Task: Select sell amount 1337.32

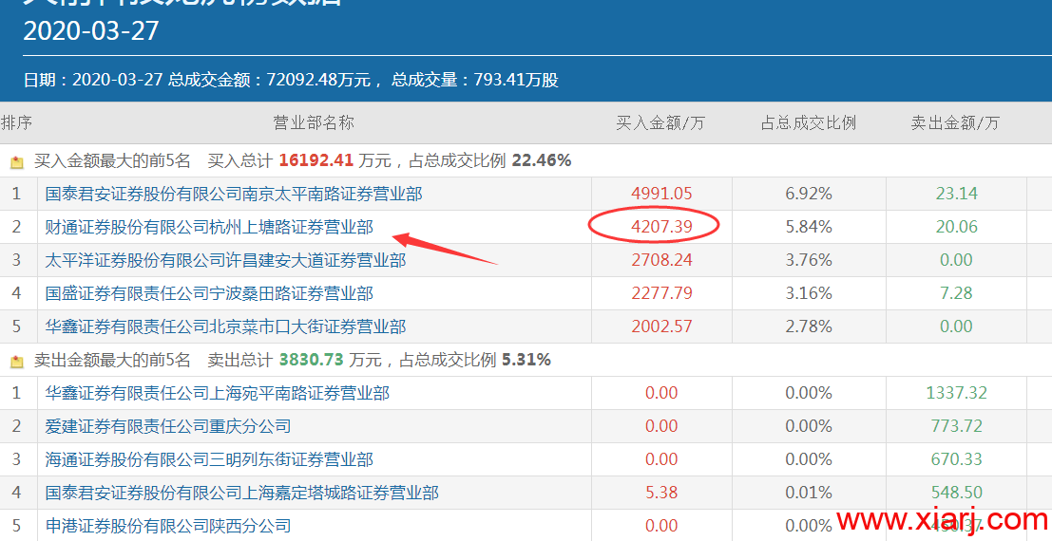Action: coord(957,393)
